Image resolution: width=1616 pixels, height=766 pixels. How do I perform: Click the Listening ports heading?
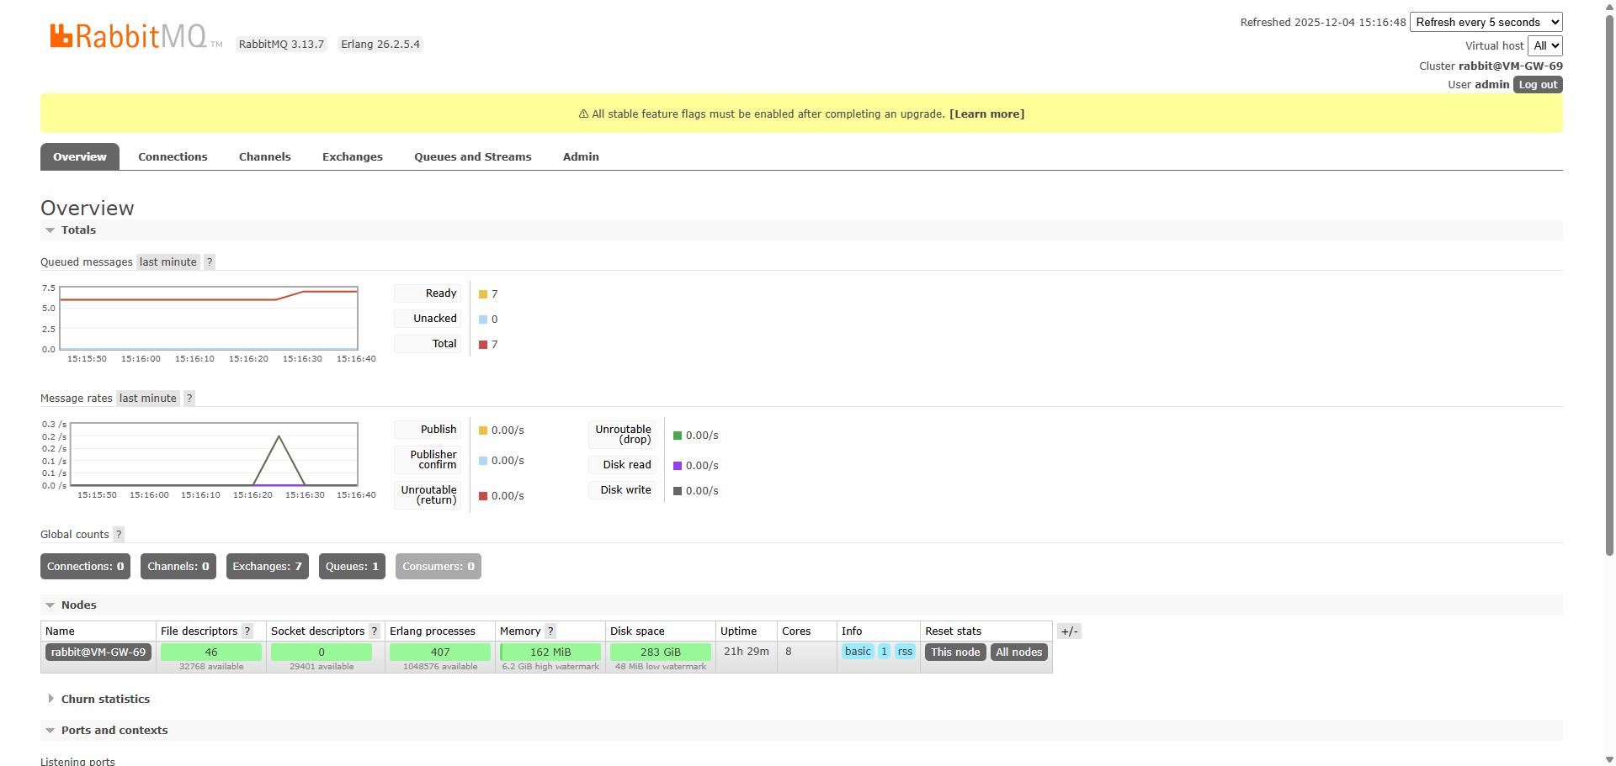click(77, 761)
